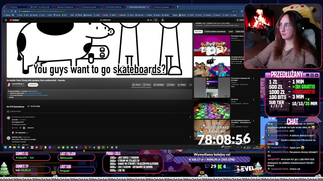Open the asdfmovie8 bit.ly link

33,93
